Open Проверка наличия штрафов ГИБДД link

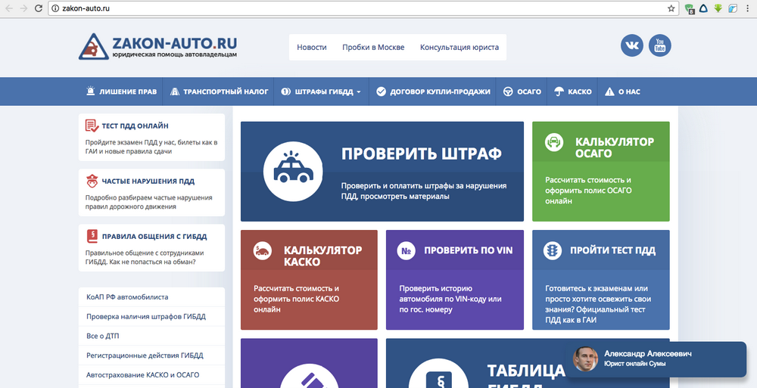pyautogui.click(x=146, y=317)
